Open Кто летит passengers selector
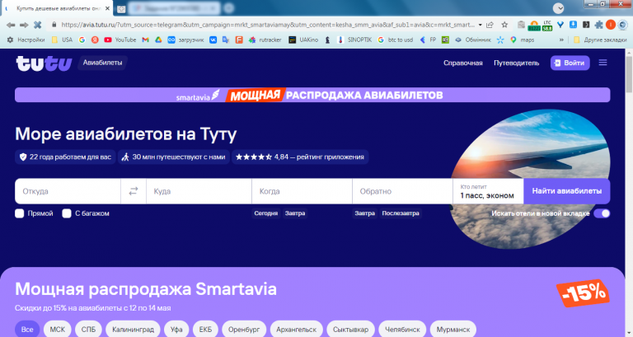The height and width of the screenshot is (337, 633). click(x=488, y=191)
